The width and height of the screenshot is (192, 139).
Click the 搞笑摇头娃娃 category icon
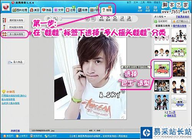point(4,20)
